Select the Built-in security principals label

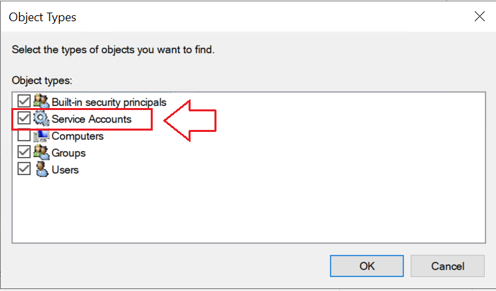point(109,102)
